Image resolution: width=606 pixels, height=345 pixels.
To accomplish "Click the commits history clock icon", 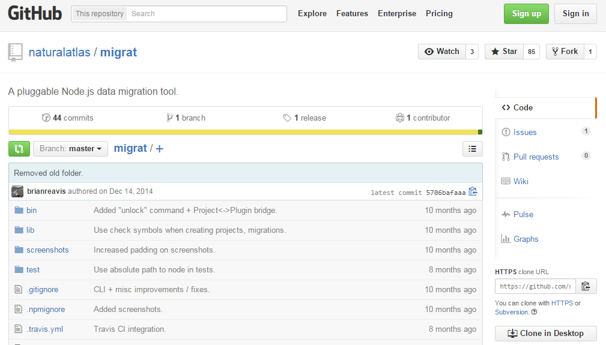I will [46, 118].
